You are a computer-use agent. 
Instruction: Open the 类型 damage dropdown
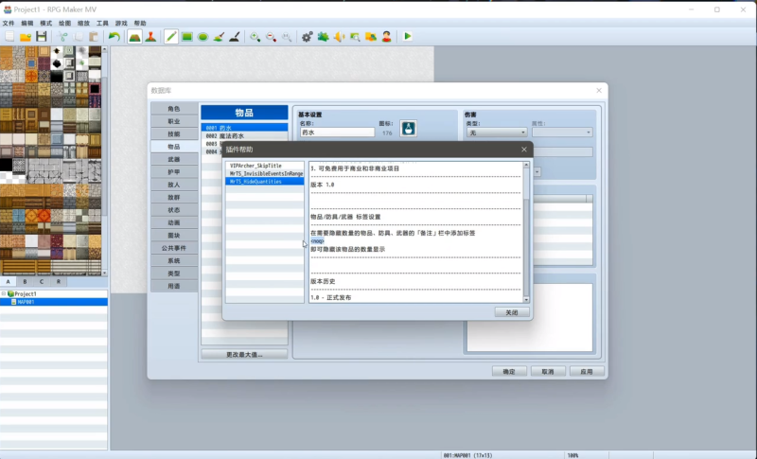496,132
